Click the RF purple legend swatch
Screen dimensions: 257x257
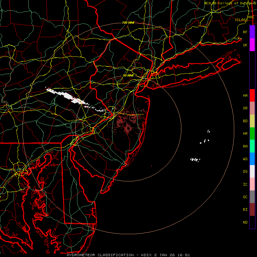coord(252,32)
